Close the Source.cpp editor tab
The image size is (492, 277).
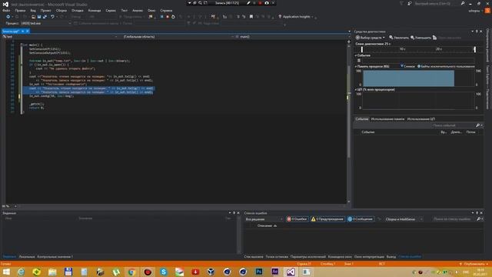click(x=28, y=31)
